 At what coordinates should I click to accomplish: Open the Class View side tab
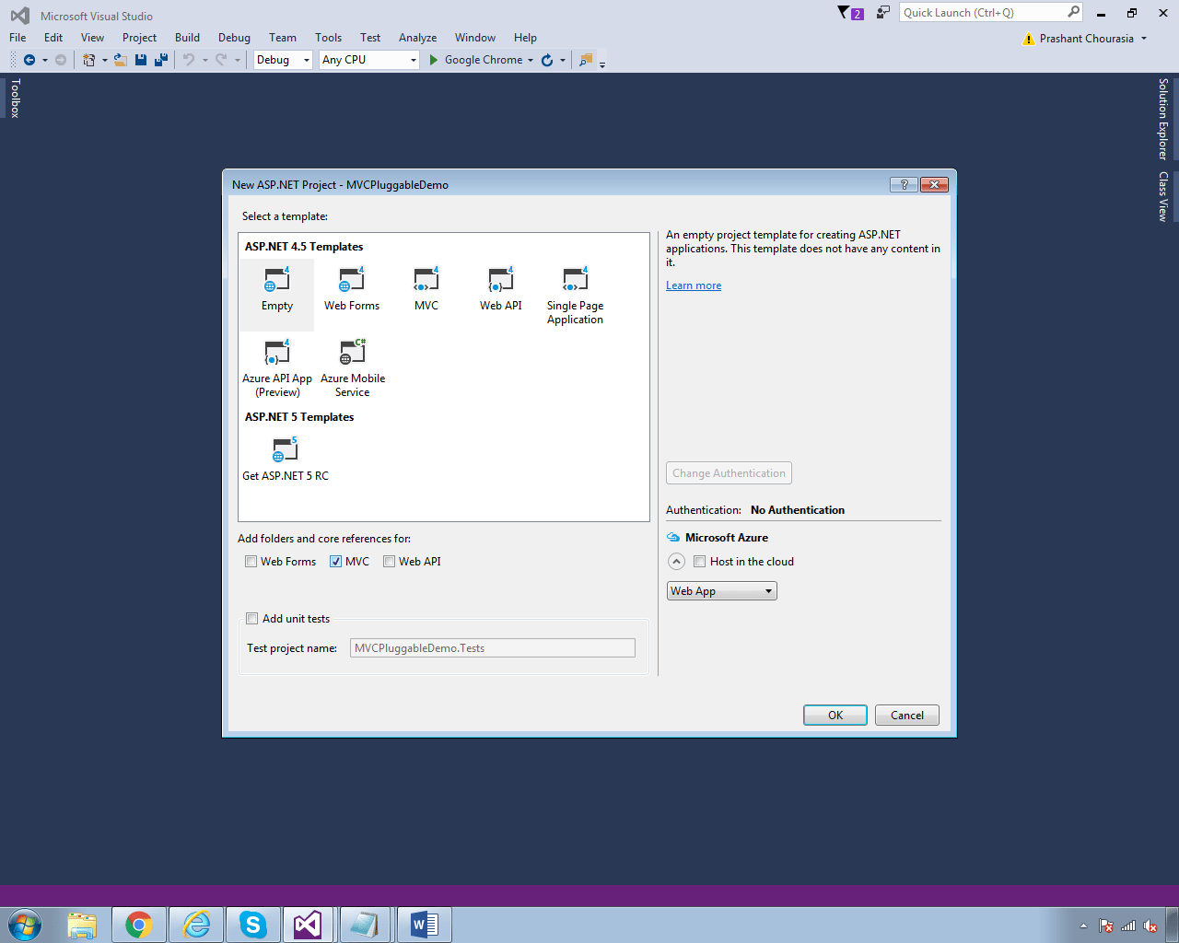coord(1163,196)
